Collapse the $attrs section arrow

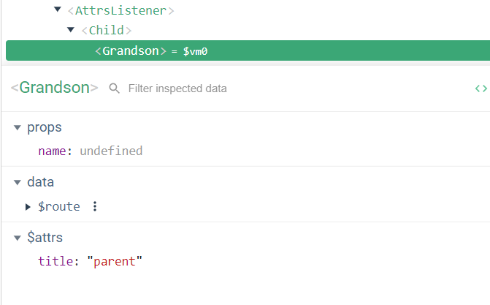coord(17,238)
